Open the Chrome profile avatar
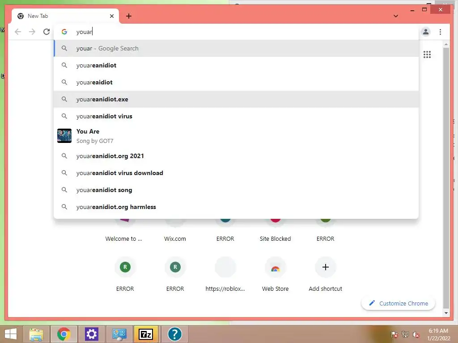 pos(426,32)
